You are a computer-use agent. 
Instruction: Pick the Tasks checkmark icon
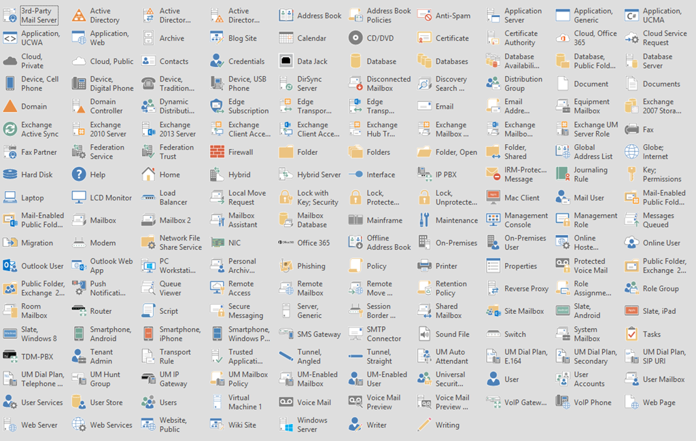click(x=631, y=334)
